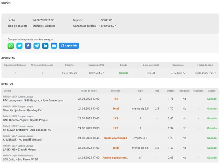Open 1X2 market for Dinamo Zagreb row

(x=116, y=118)
